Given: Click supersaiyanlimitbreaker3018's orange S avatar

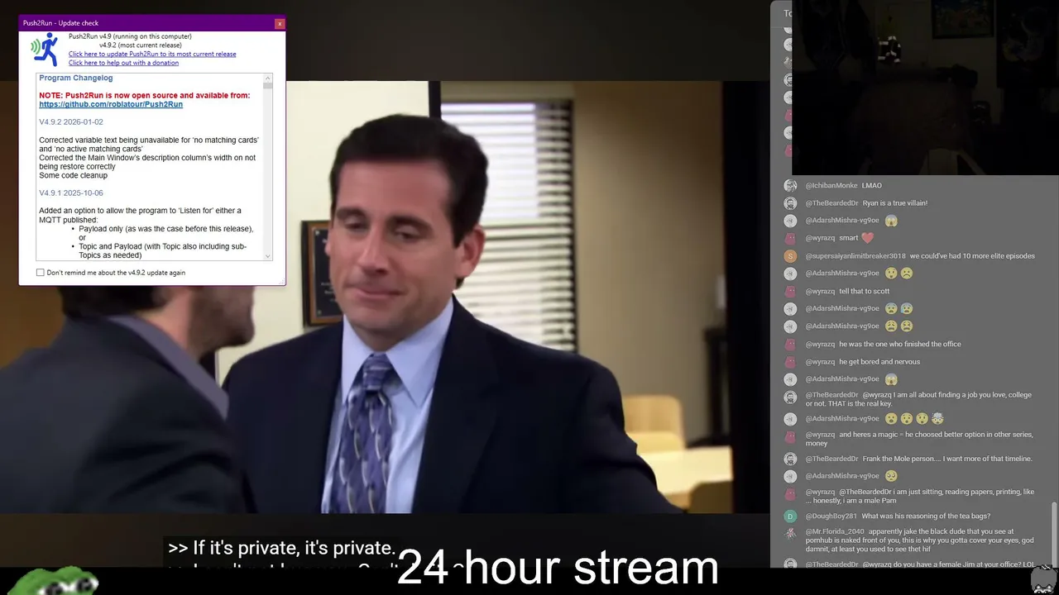Looking at the screenshot, I should click(x=790, y=256).
